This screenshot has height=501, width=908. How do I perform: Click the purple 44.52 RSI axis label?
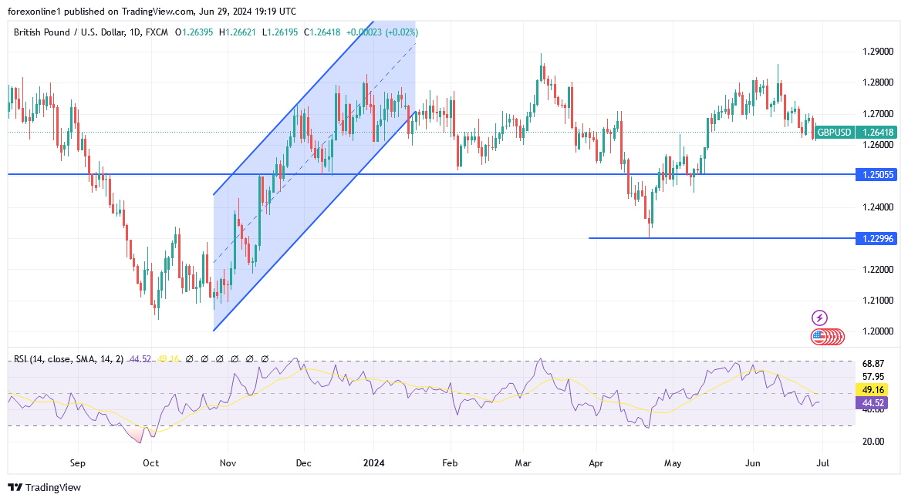click(873, 402)
